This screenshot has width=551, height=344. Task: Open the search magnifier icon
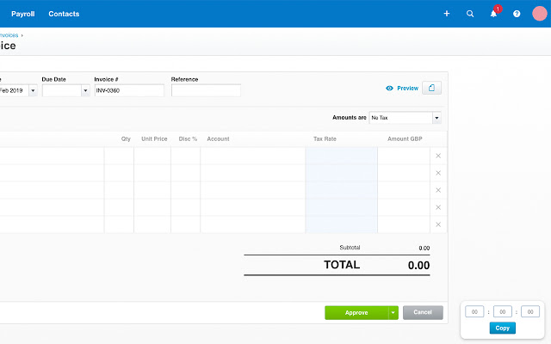(470, 14)
